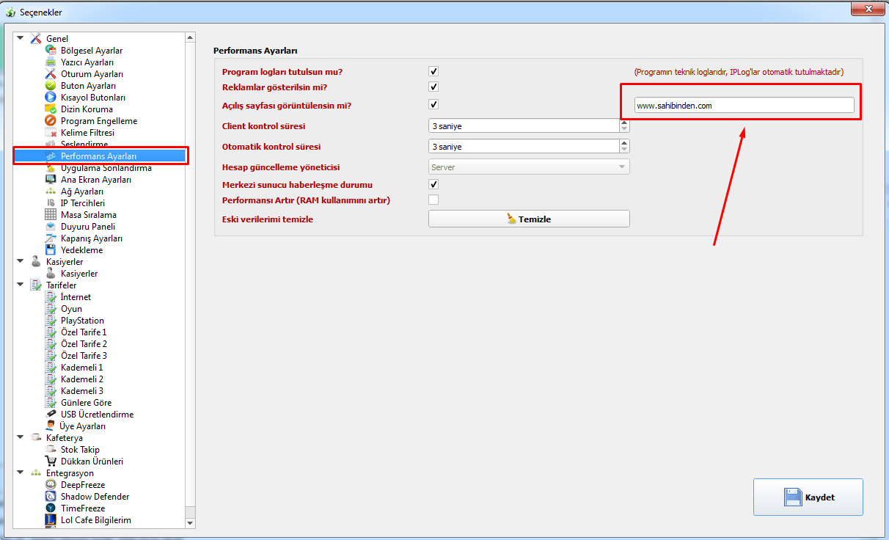
Task: Click the Client kontrol süresi value field
Action: [x=524, y=126]
